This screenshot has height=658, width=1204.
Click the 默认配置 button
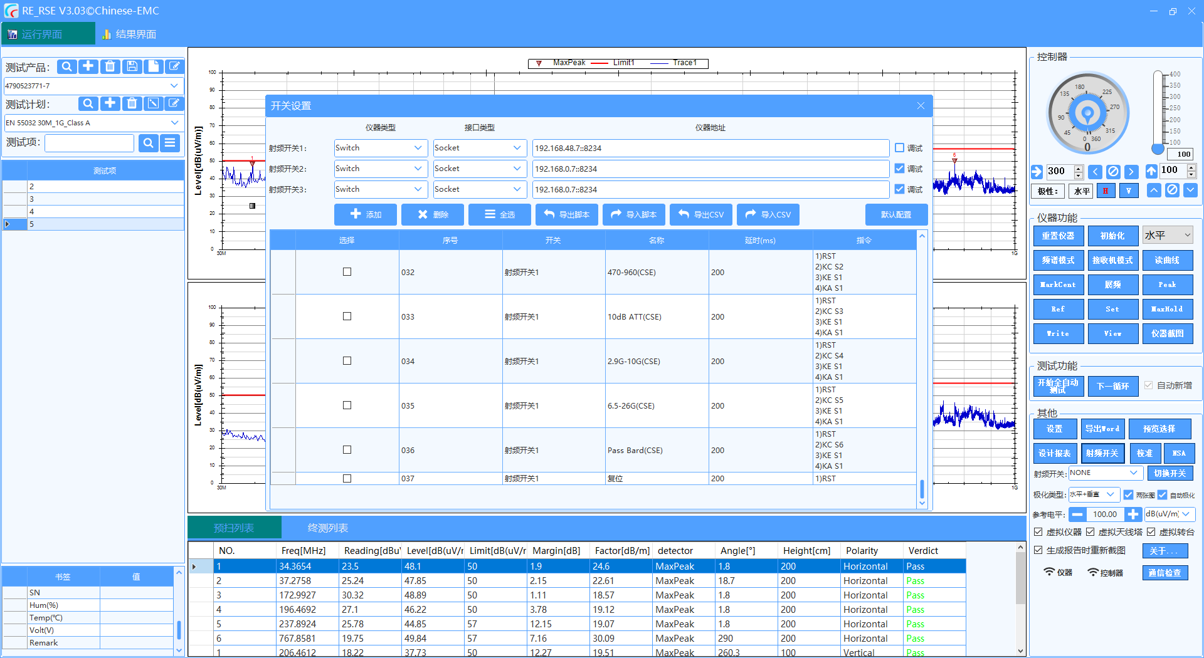[x=896, y=214]
